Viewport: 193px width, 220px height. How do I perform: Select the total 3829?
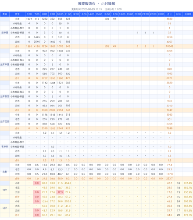point(169,83)
